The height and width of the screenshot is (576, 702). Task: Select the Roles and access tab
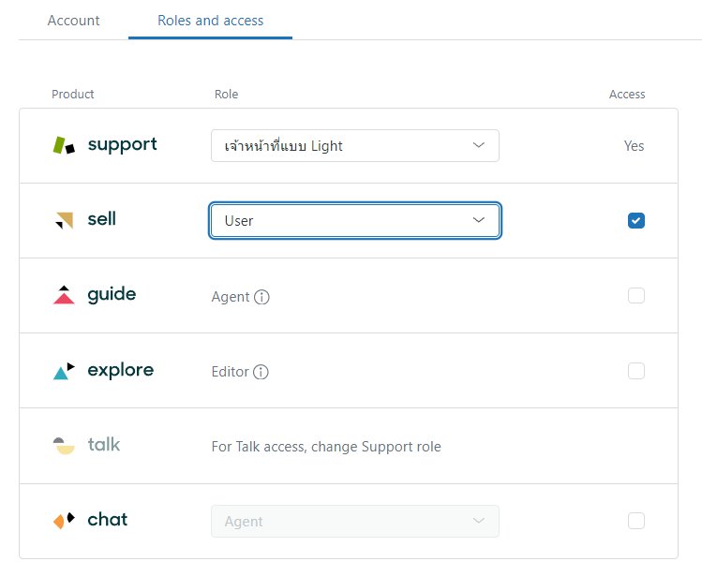point(211,21)
